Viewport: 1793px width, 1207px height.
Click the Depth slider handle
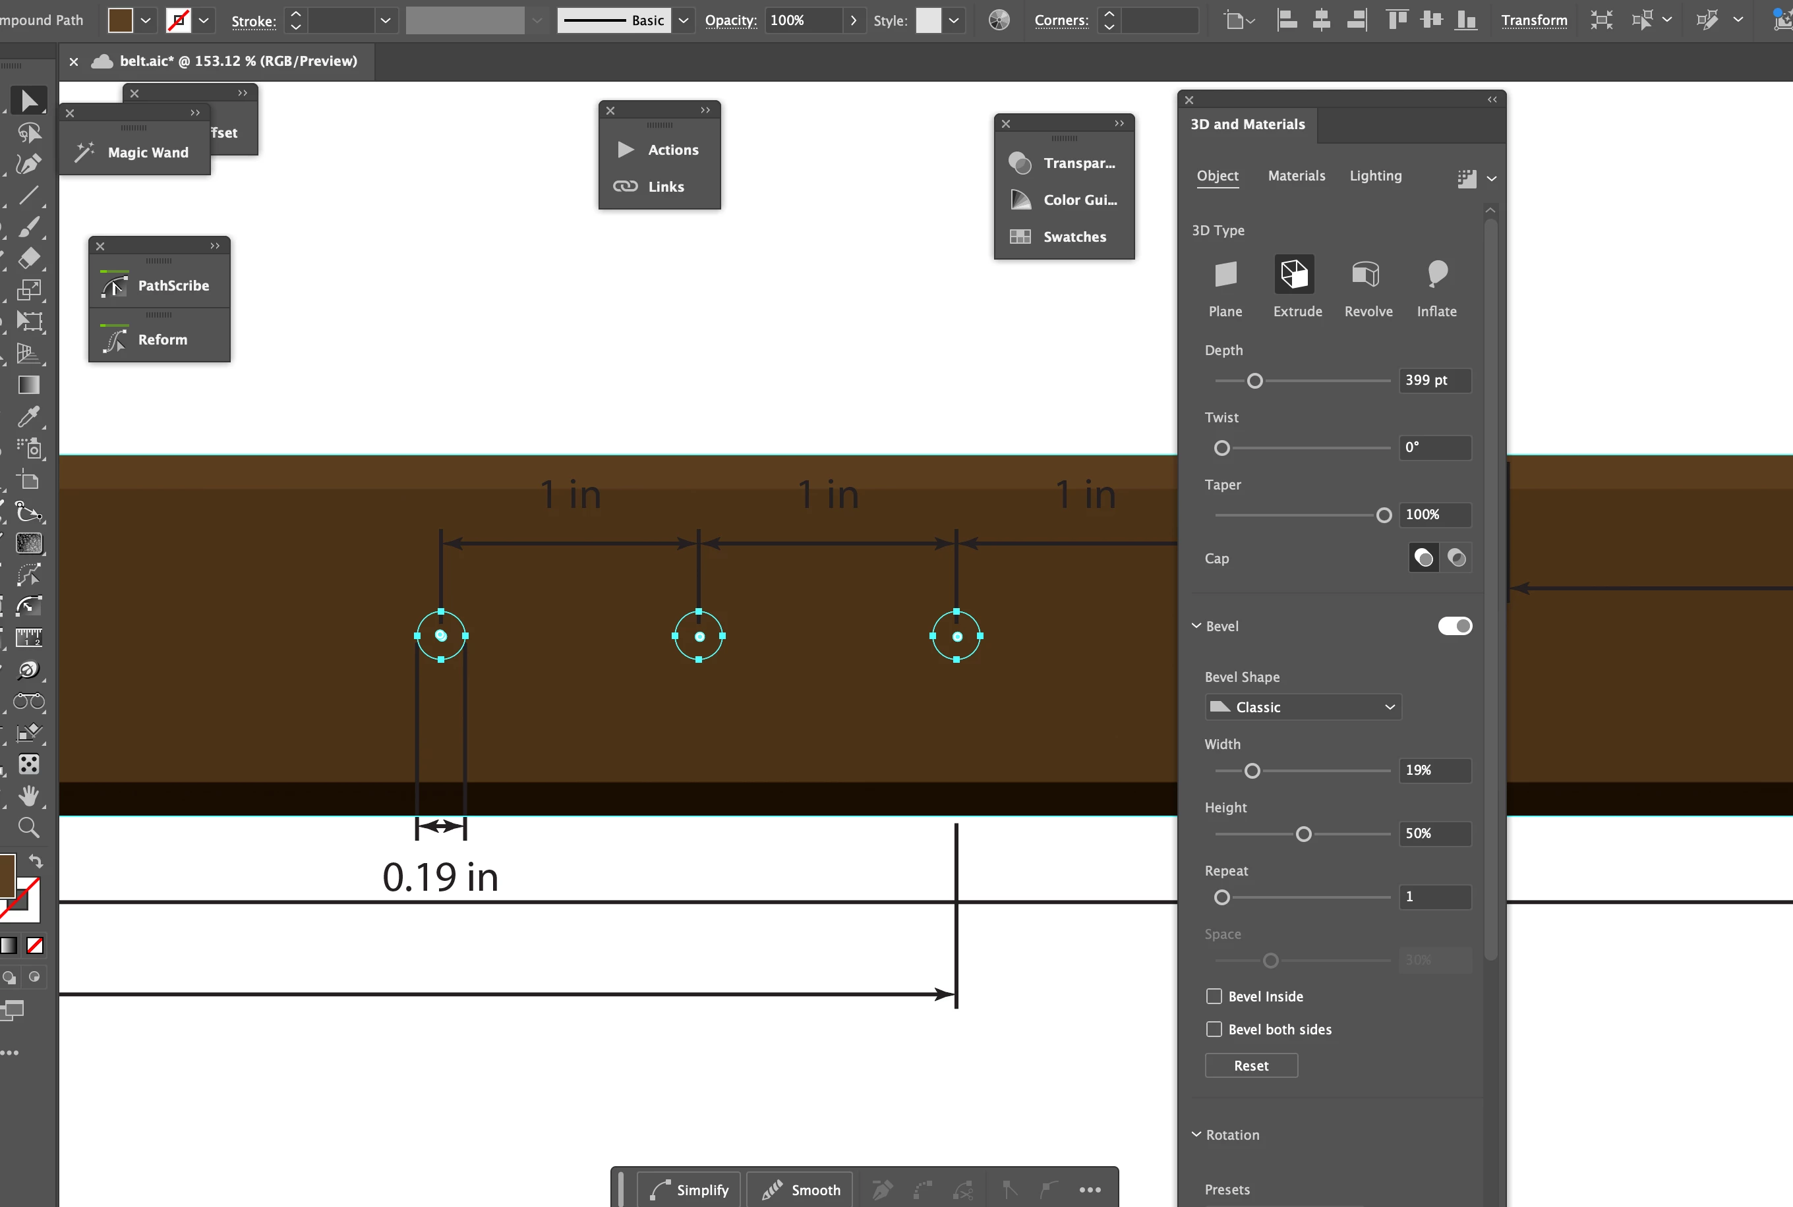(1254, 381)
